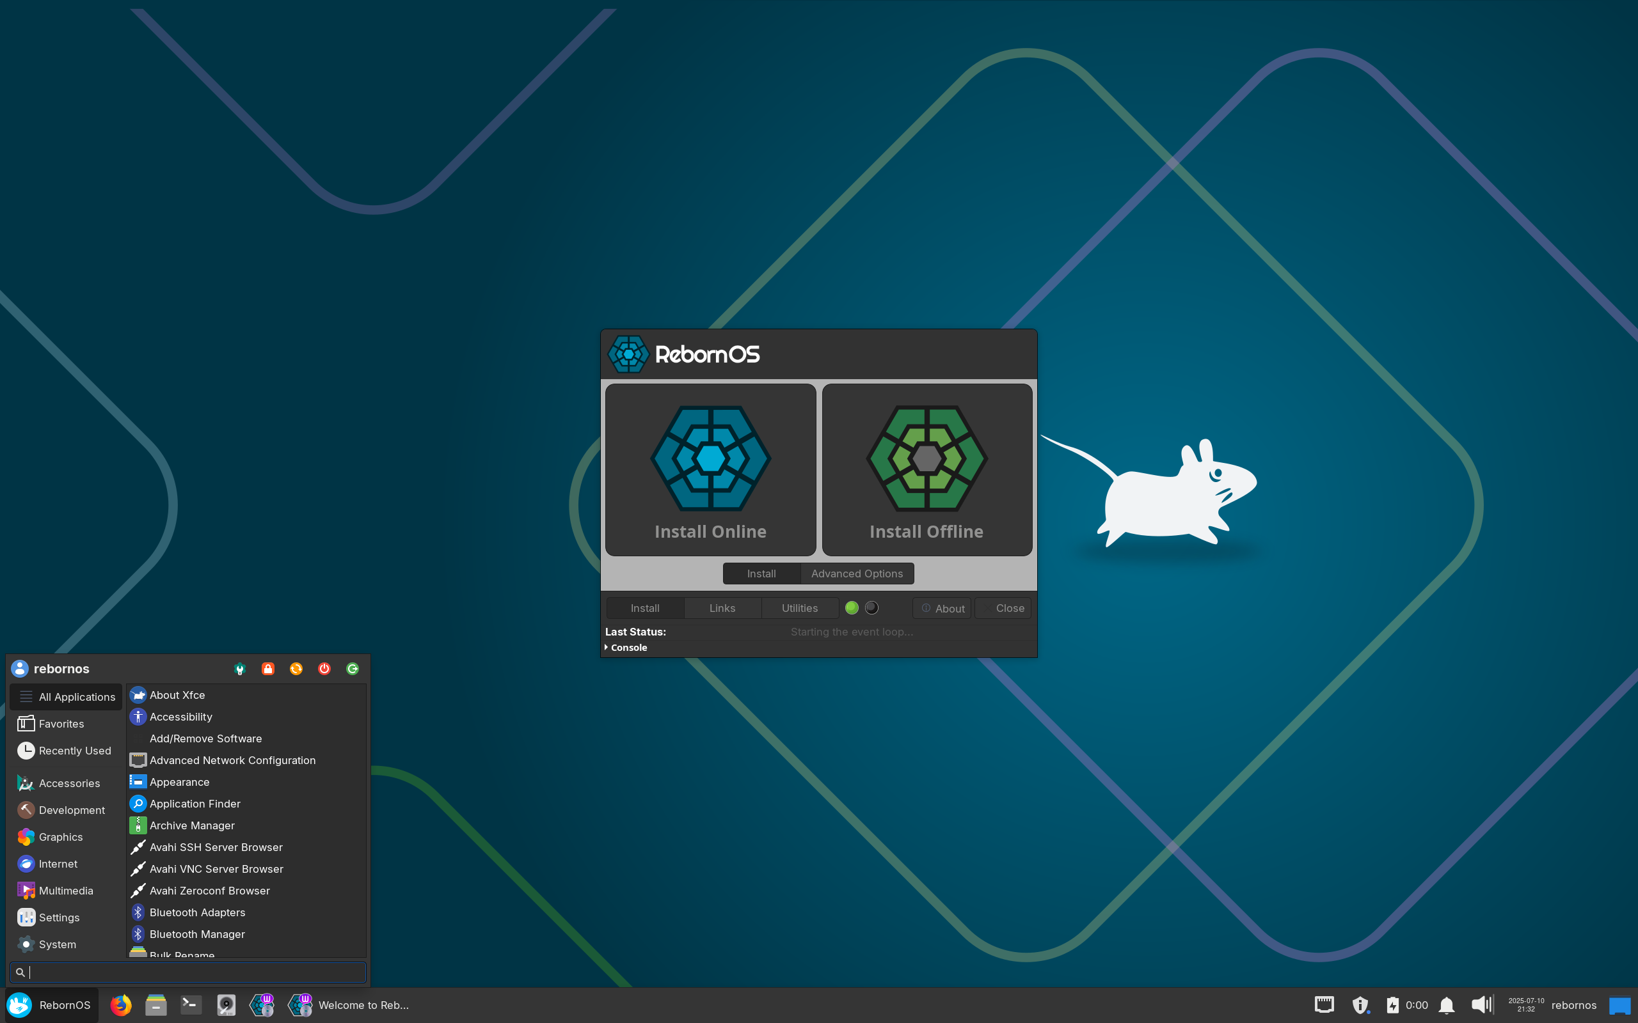Launch Archive Manager
This screenshot has height=1023, width=1638.
[246, 825]
